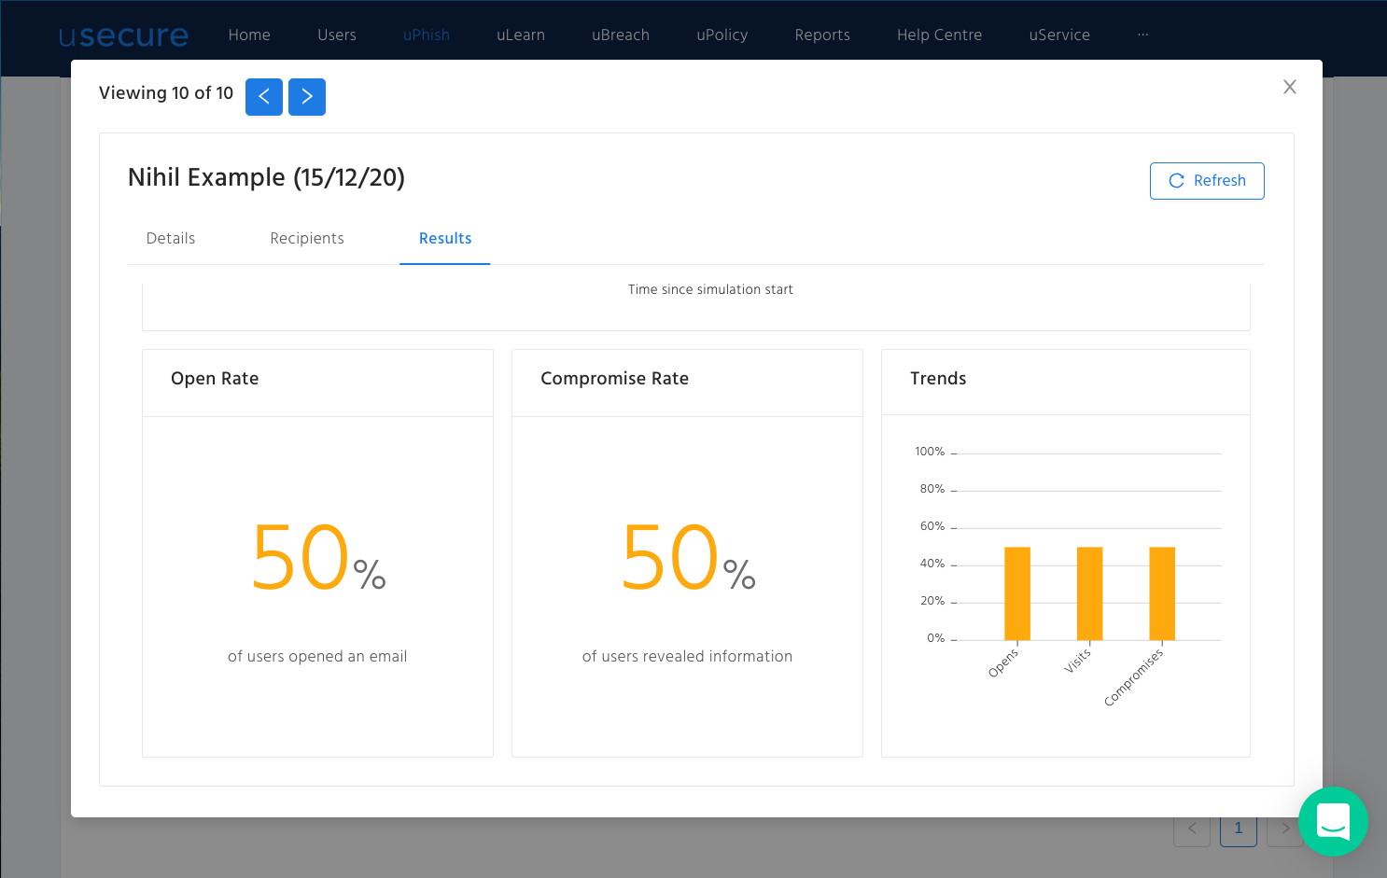Open the more options ellipsis menu

tap(1143, 35)
